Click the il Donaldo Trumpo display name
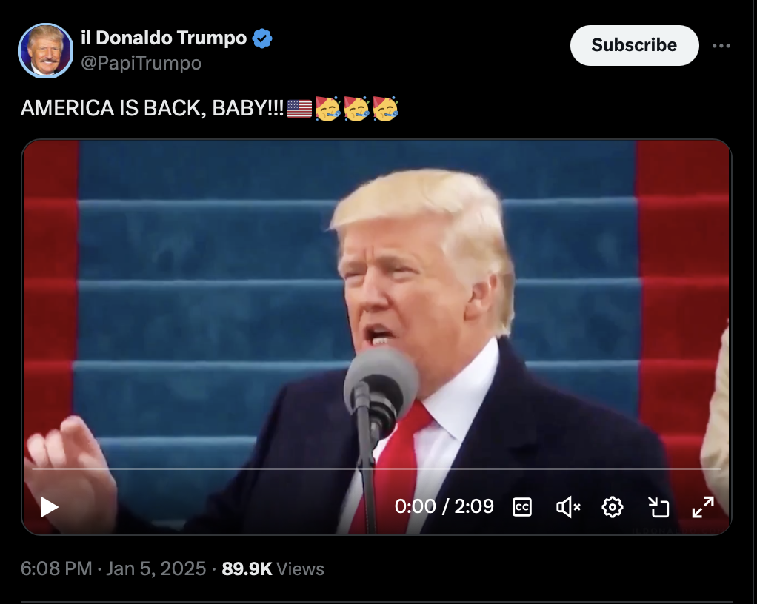This screenshot has height=604, width=757. tap(164, 38)
